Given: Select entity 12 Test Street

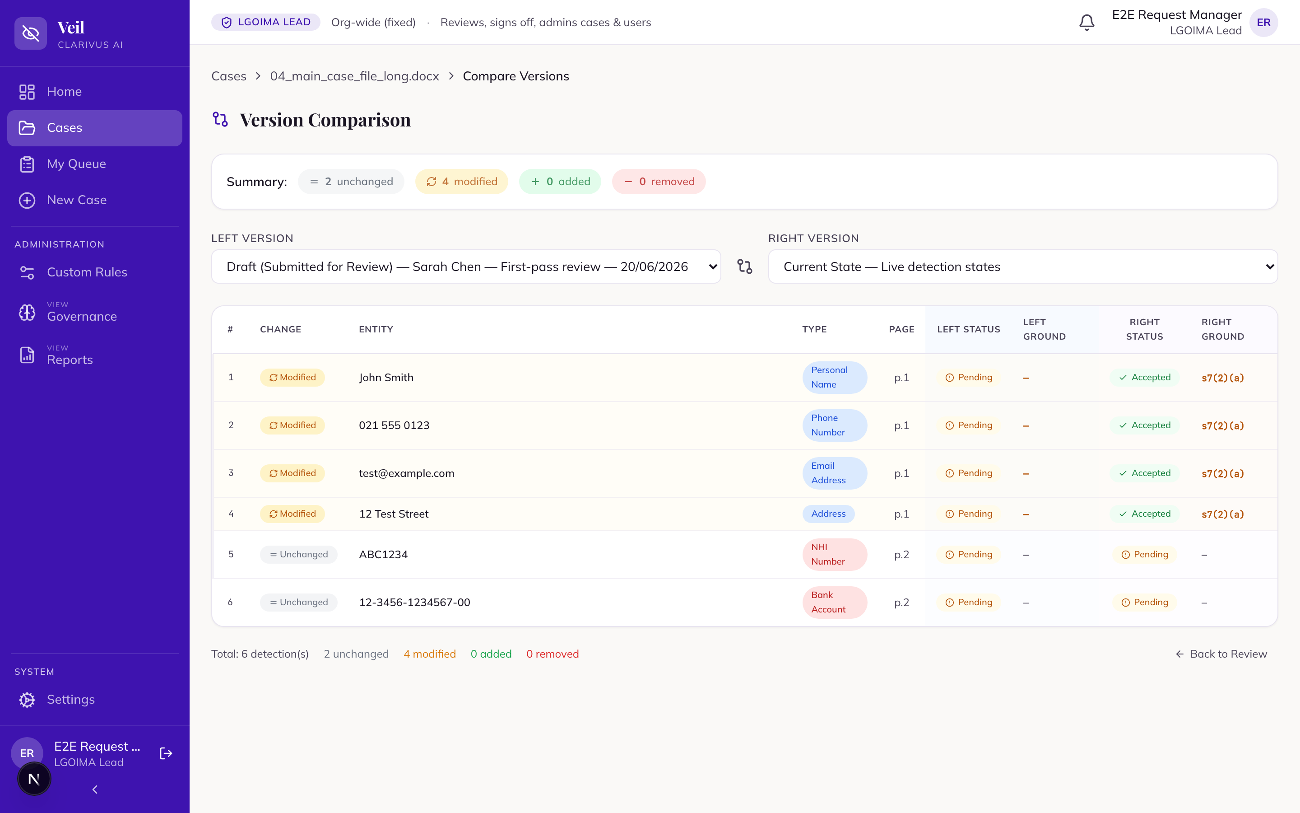Looking at the screenshot, I should pyautogui.click(x=394, y=514).
